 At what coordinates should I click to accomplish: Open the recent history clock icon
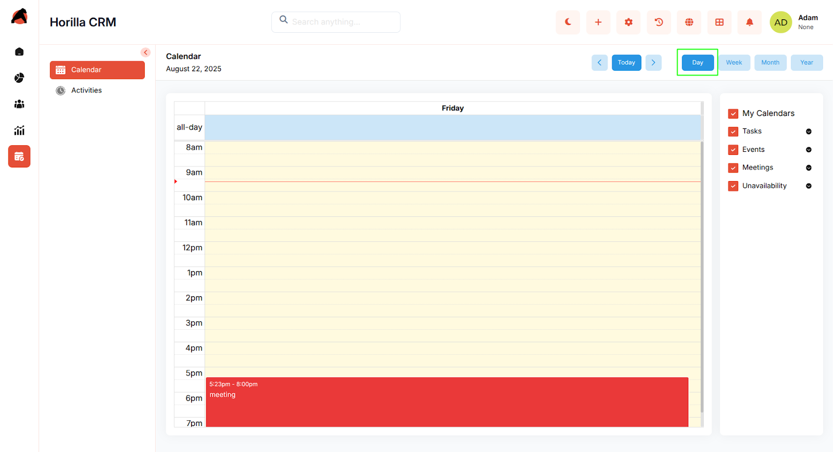click(659, 22)
